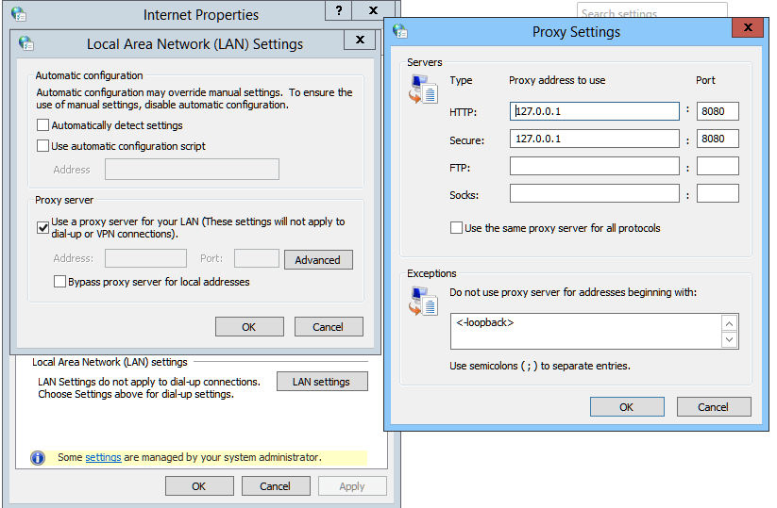Click the Exceptions section computer icon
Screen dimensions: 777x508
pos(423,302)
